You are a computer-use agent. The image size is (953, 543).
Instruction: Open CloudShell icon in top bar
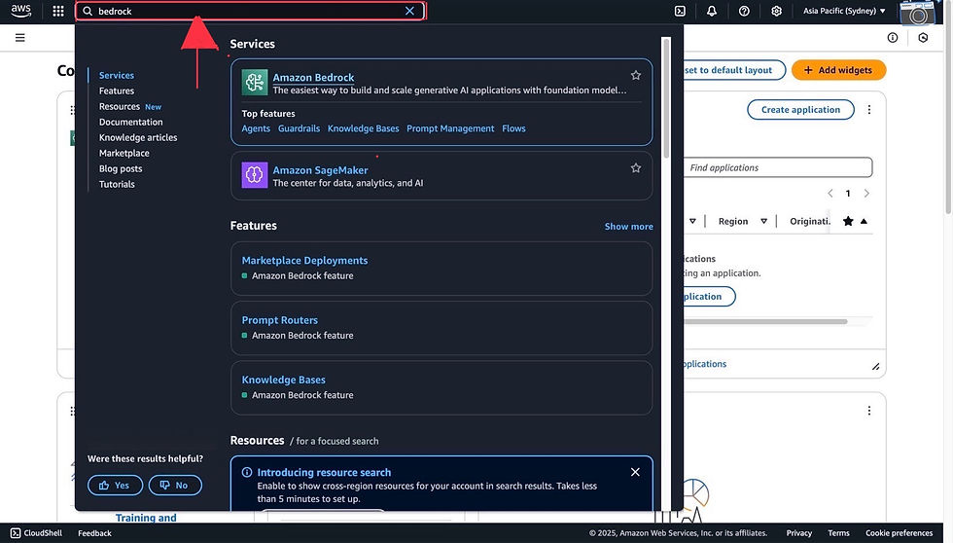coord(680,11)
